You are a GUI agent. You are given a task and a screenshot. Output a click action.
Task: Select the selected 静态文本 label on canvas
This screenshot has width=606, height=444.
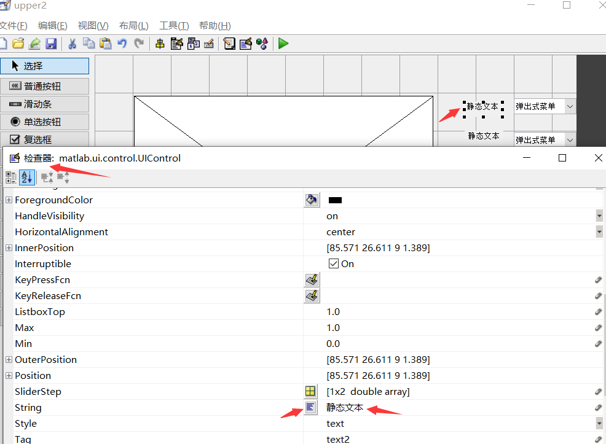pyautogui.click(x=483, y=107)
